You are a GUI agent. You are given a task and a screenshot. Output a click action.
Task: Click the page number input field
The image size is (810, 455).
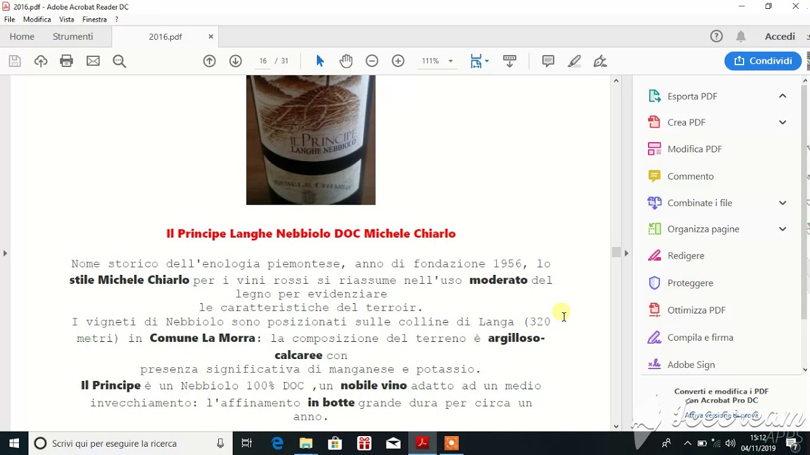pos(263,61)
